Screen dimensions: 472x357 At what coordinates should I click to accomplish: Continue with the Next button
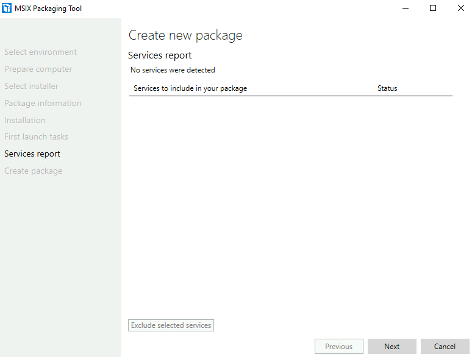pos(392,347)
